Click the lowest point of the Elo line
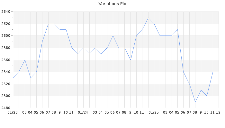Image resolution: width=225 pixels, height=128 pixels. coord(195,102)
